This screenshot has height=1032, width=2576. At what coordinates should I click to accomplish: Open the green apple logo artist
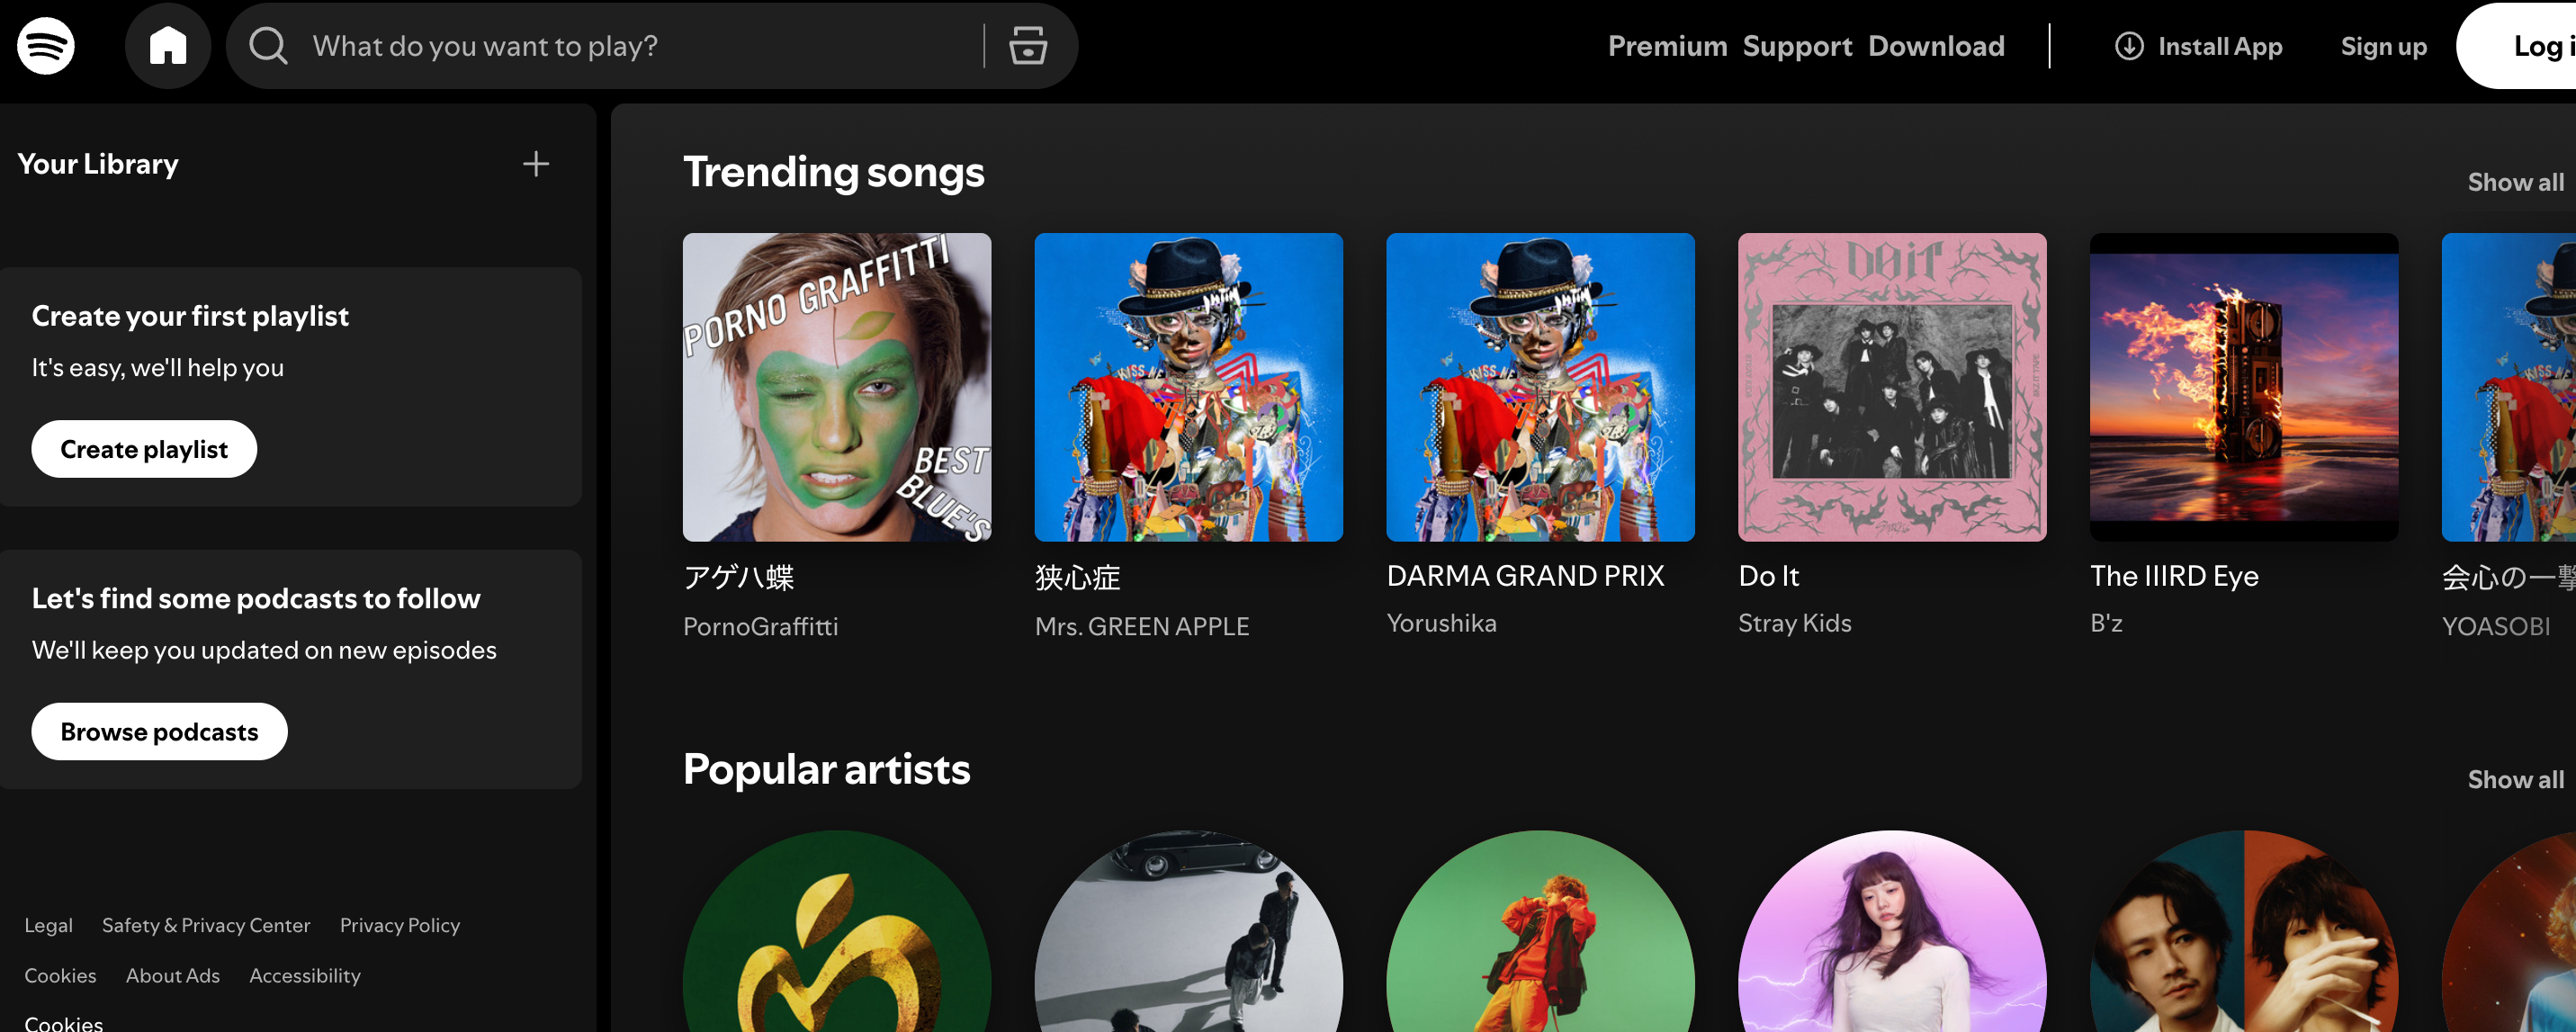pyautogui.click(x=837, y=935)
